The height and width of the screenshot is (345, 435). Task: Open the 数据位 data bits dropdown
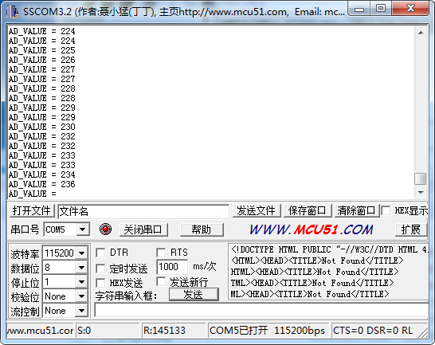point(81,267)
